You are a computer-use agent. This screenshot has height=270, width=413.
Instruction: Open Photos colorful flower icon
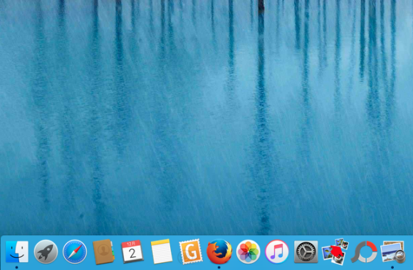point(248,252)
